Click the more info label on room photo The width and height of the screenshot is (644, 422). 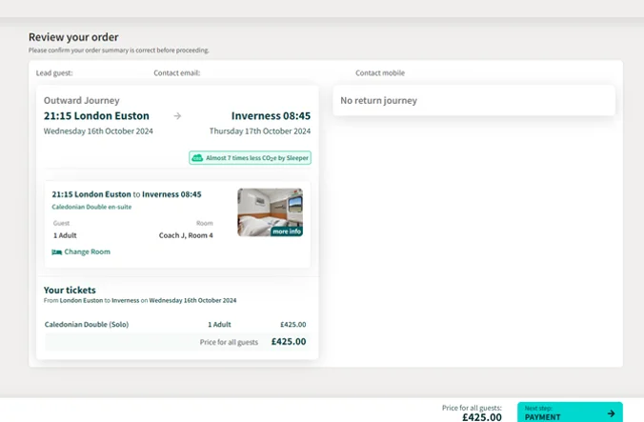286,231
